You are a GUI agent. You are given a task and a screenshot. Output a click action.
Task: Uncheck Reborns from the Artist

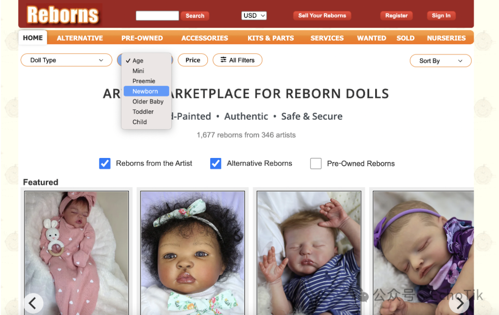(105, 164)
